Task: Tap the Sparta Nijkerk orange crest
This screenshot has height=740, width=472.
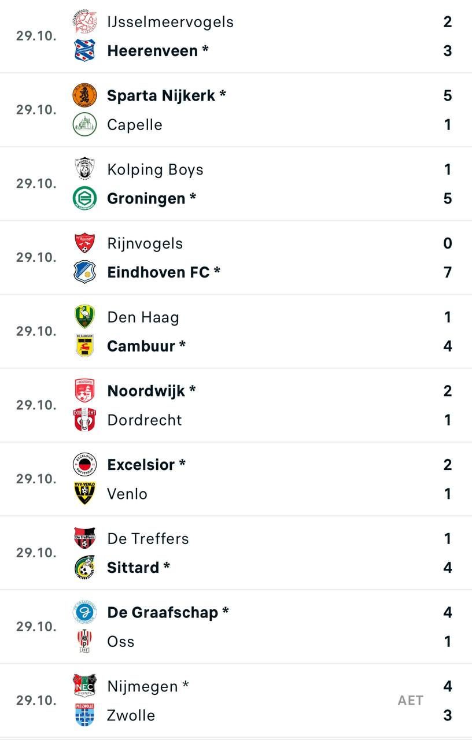Action: coord(84,96)
